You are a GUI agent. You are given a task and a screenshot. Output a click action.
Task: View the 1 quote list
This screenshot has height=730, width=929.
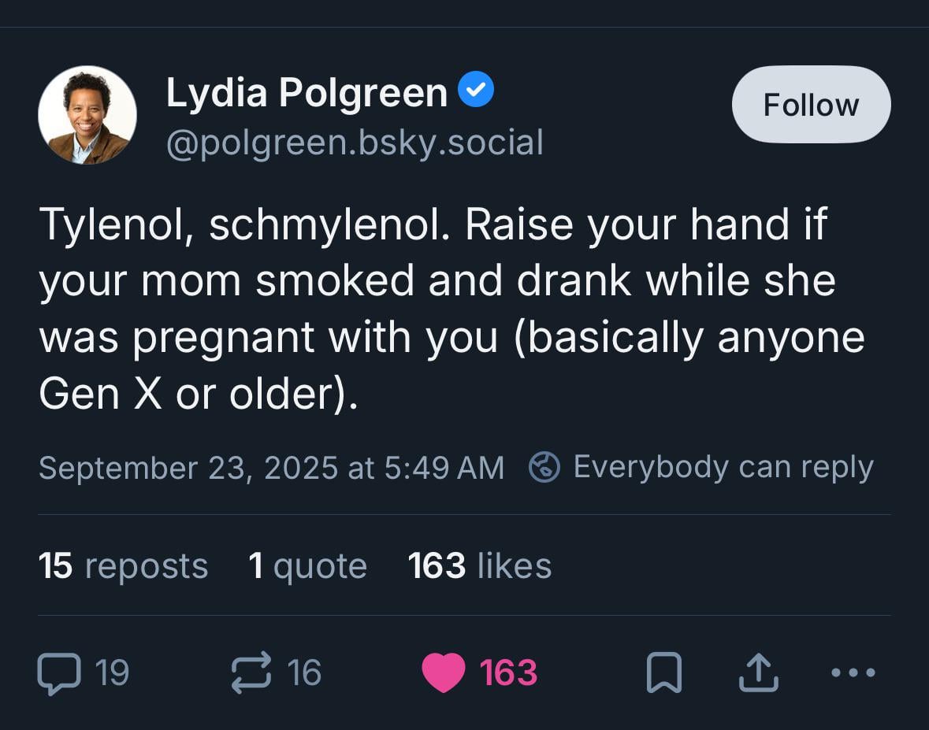pos(307,565)
